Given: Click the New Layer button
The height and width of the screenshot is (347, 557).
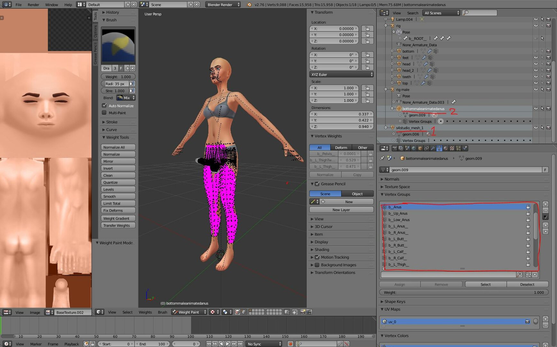Looking at the screenshot, I should pyautogui.click(x=341, y=210).
